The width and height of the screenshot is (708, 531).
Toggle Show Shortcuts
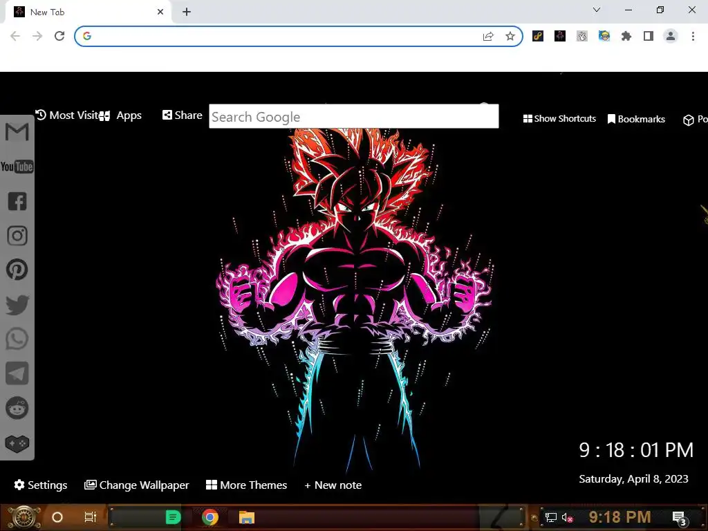click(x=559, y=119)
